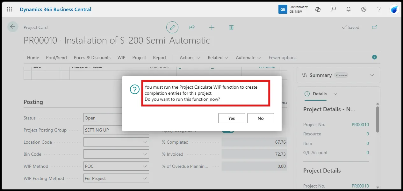The width and height of the screenshot is (403, 191).
Task: Click the Details tab label
Action: pos(320,94)
